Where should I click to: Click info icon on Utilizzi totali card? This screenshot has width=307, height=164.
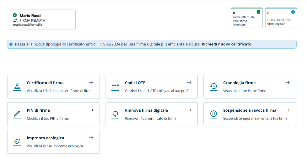293,12
